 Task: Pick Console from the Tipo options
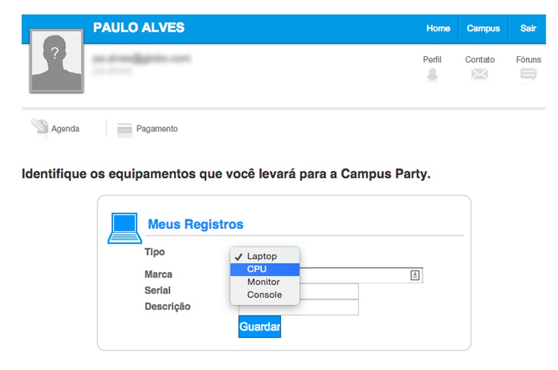pos(264,295)
